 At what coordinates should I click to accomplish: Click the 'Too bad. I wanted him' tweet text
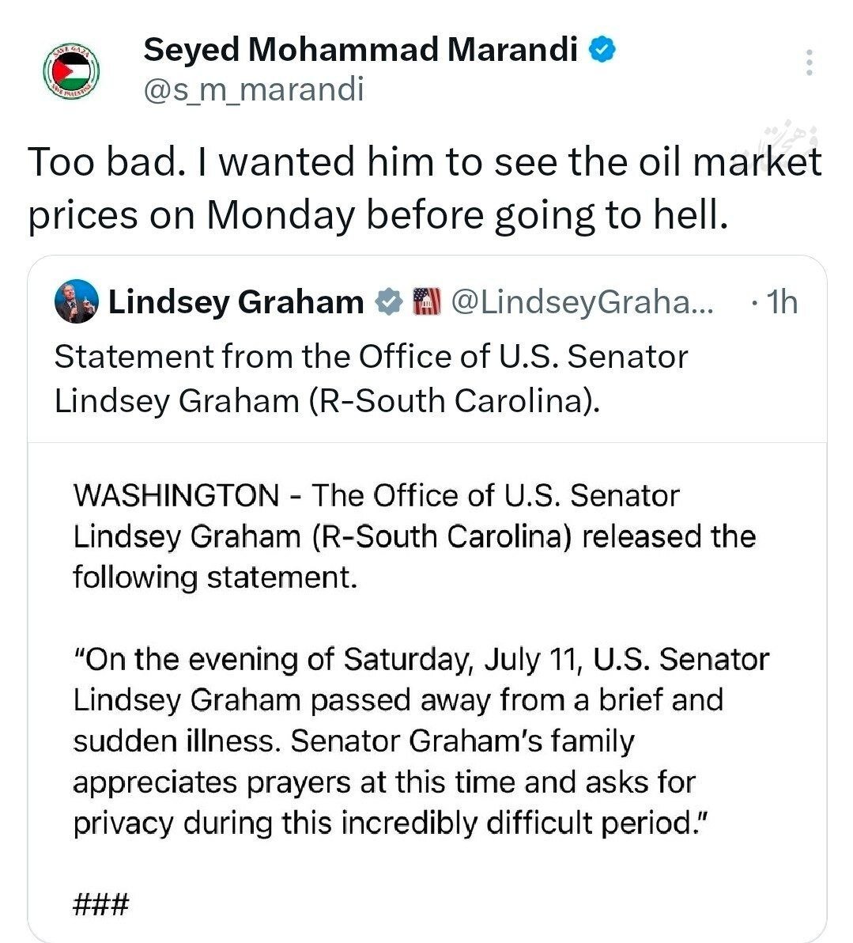[x=425, y=188]
